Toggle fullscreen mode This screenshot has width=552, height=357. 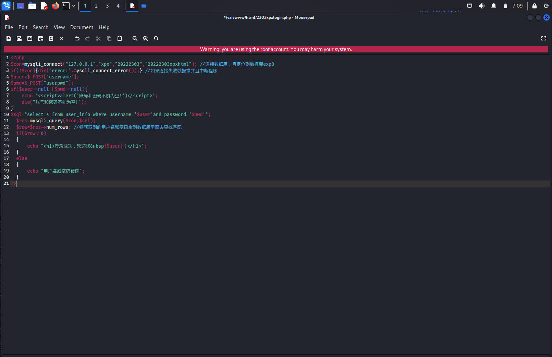pos(543,38)
